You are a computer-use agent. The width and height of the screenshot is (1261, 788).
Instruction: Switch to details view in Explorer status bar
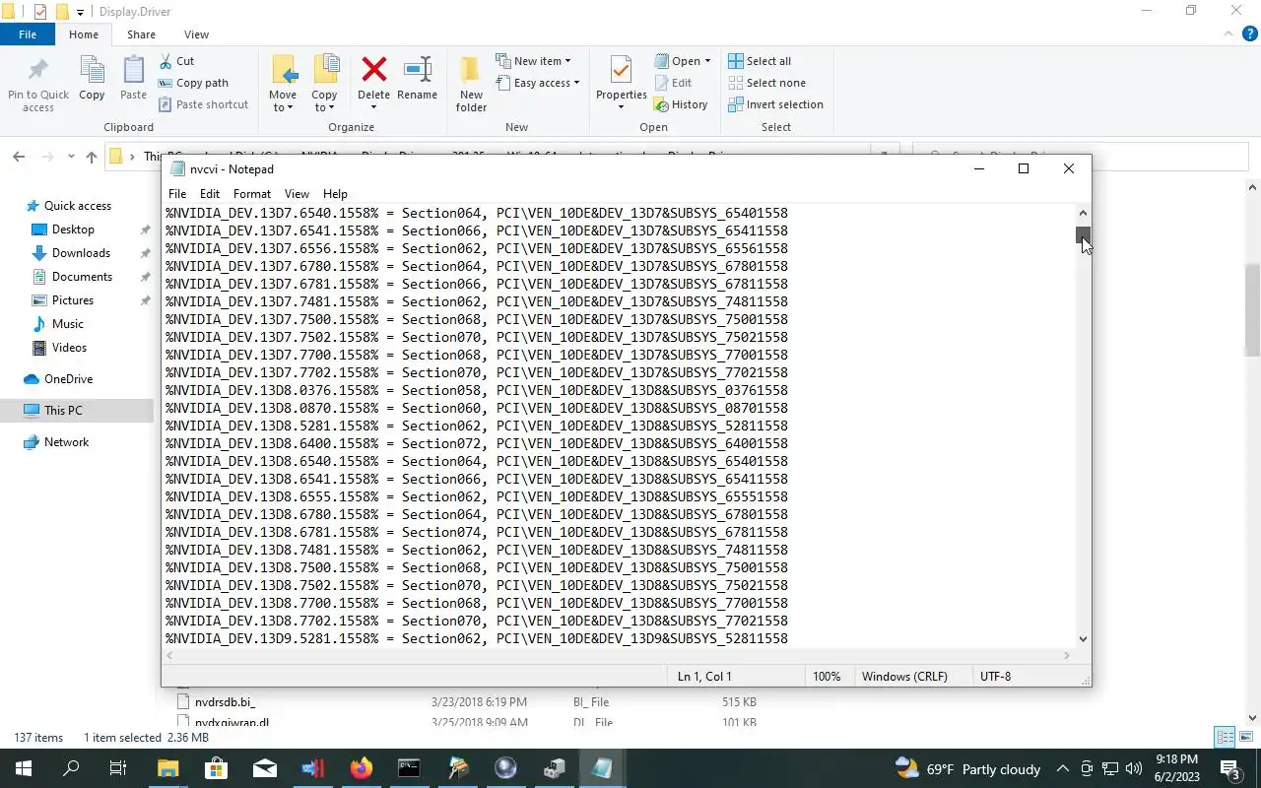[x=1226, y=737]
